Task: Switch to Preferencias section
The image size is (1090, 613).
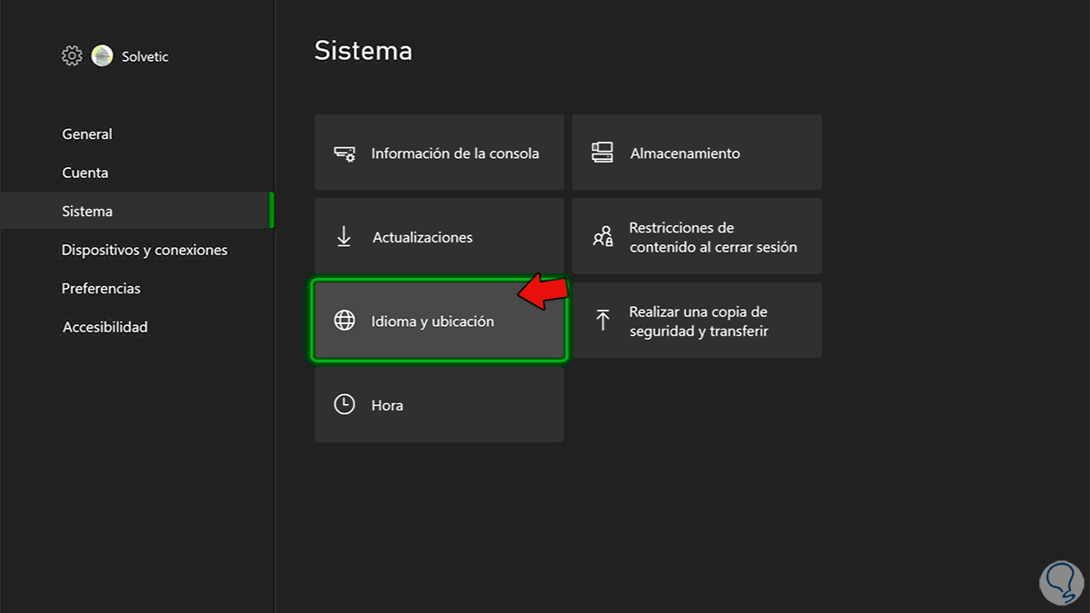Action: pos(101,289)
